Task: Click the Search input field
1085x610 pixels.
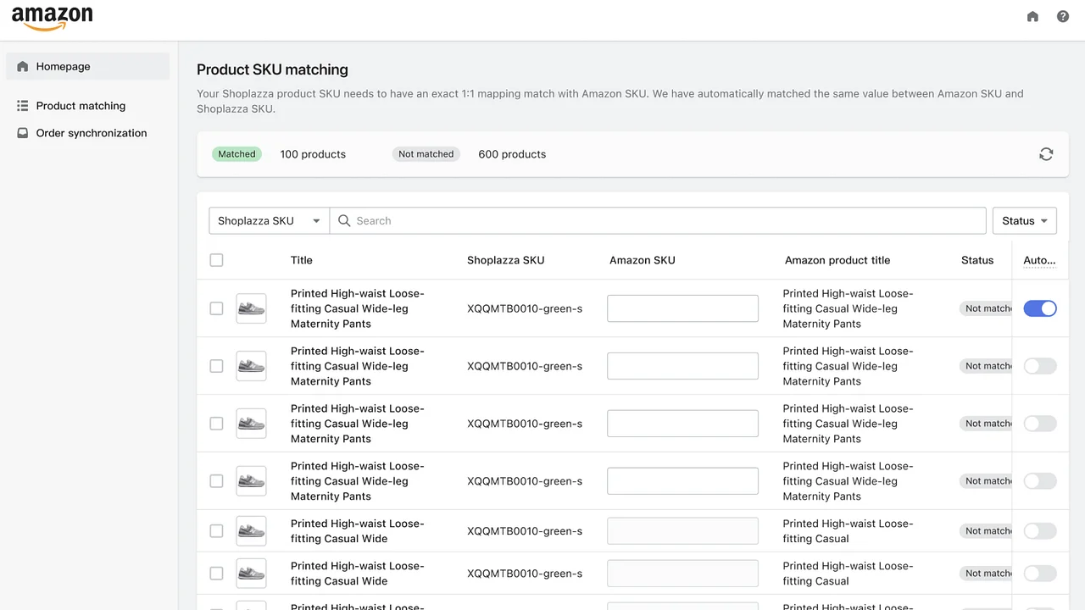Action: pos(661,221)
